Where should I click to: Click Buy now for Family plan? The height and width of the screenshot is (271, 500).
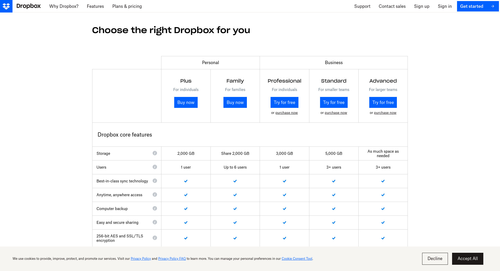(235, 102)
